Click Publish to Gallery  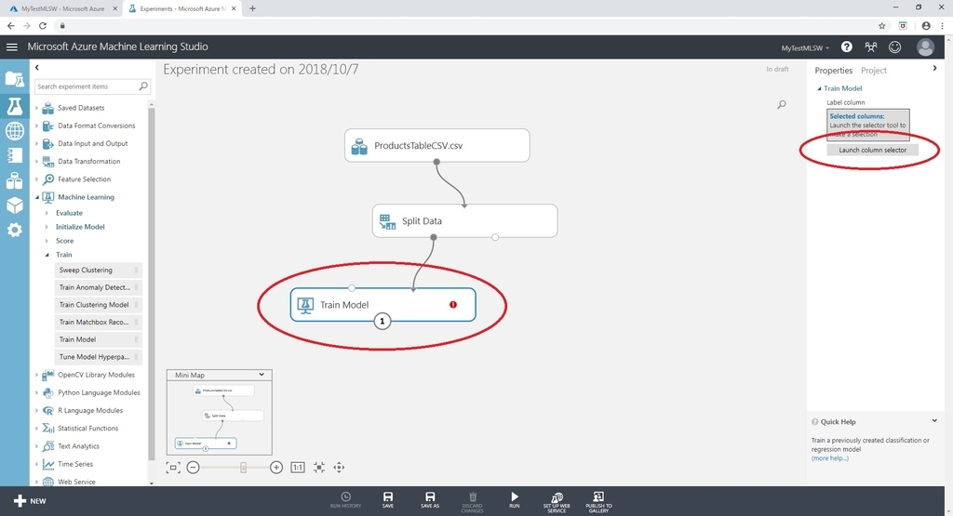598,501
